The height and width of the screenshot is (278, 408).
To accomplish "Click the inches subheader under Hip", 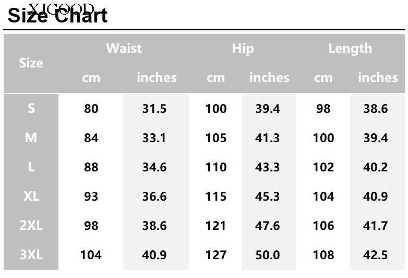I will pos(269,78).
